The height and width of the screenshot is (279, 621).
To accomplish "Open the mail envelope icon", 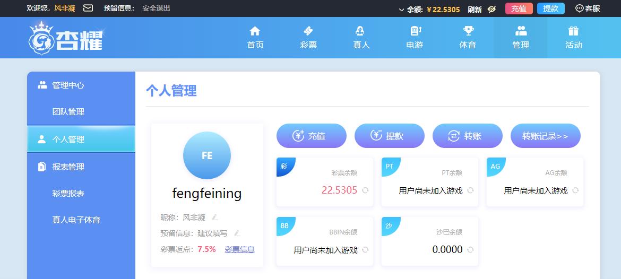I will coord(88,8).
